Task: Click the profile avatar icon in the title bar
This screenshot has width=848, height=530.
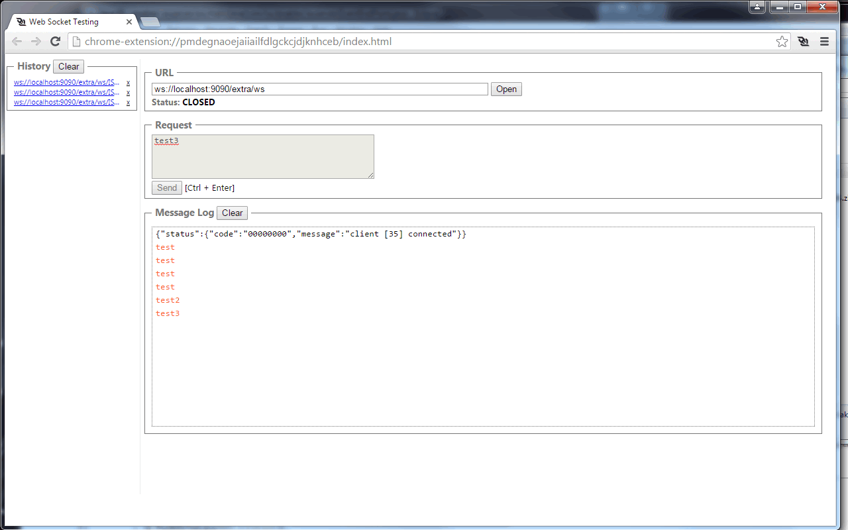Action: (x=757, y=7)
